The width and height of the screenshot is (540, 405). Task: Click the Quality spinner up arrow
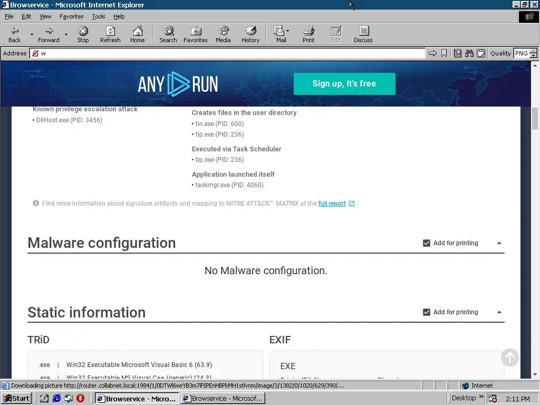coord(533,51)
